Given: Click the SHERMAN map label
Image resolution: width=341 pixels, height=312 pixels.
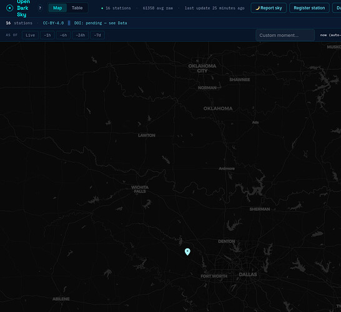Looking at the screenshot, I should [x=260, y=209].
